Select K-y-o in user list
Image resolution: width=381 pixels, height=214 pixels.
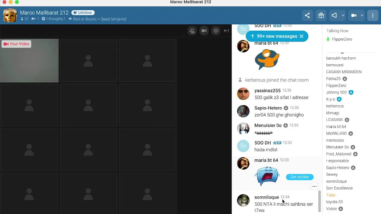(330, 99)
